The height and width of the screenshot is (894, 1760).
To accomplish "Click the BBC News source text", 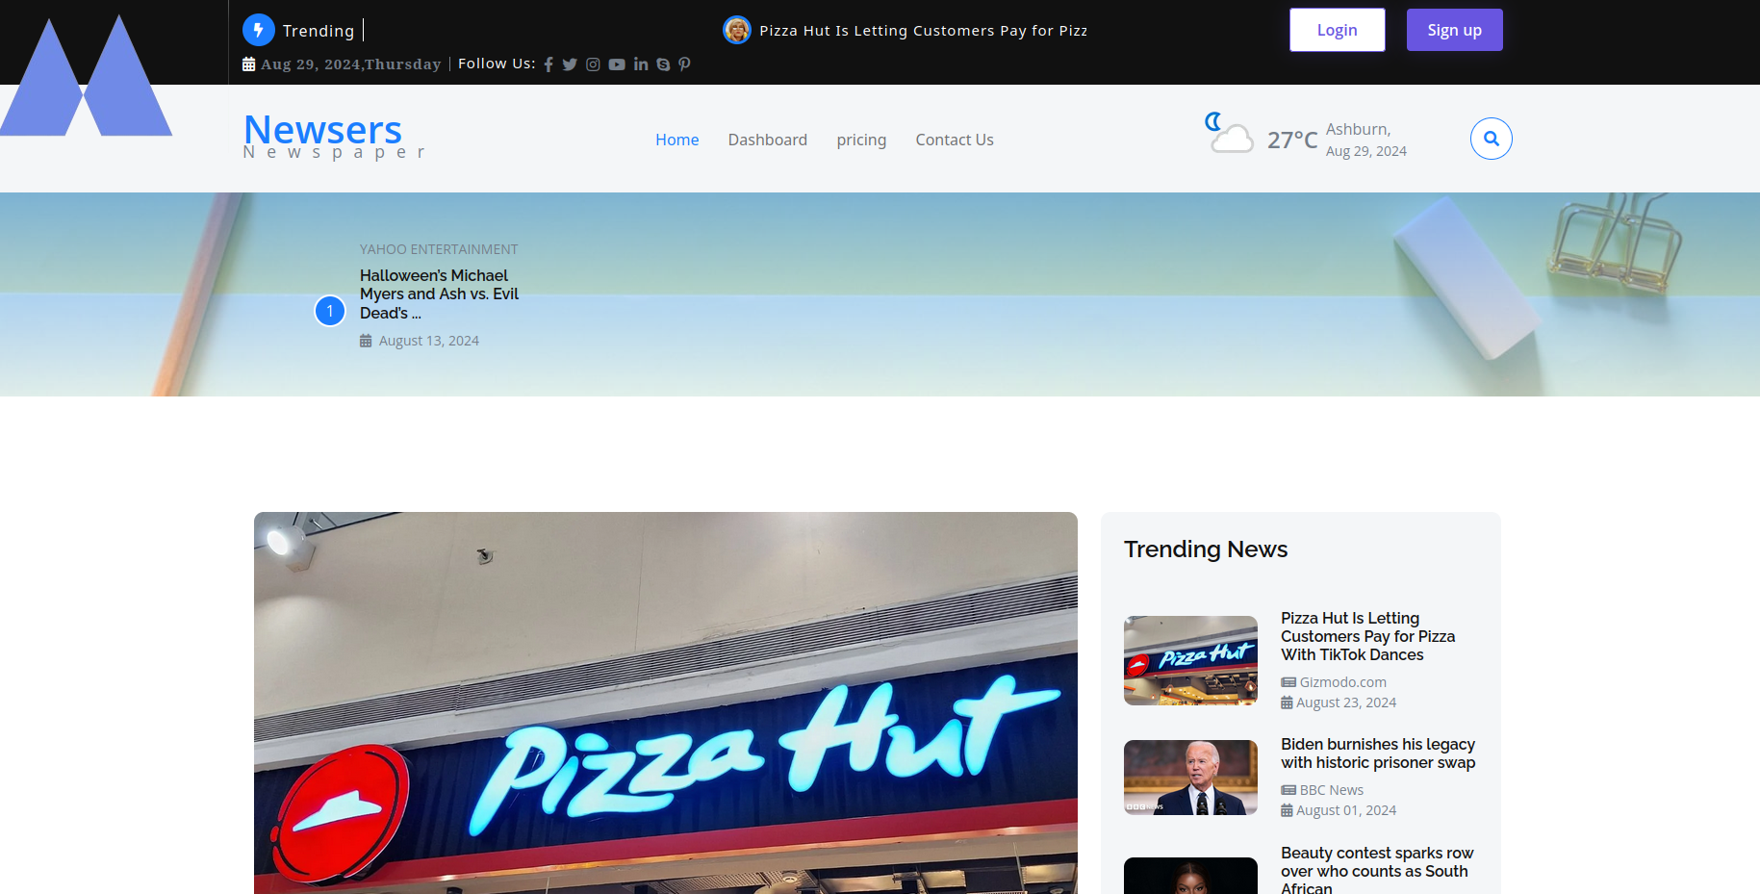I will pyautogui.click(x=1332, y=790).
